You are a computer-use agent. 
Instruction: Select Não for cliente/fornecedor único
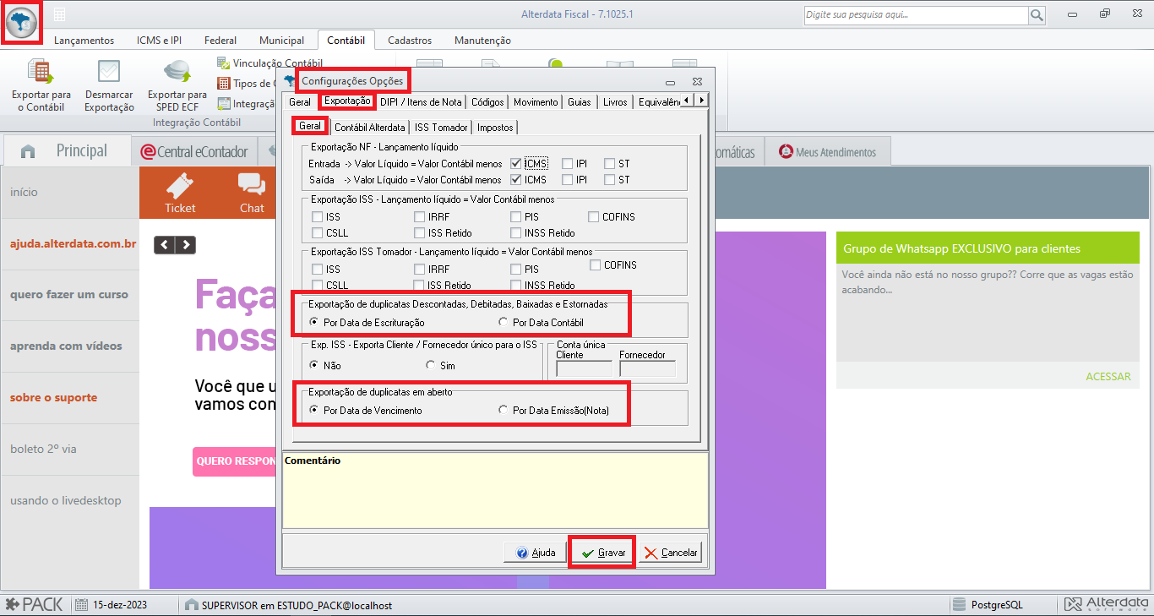click(314, 366)
